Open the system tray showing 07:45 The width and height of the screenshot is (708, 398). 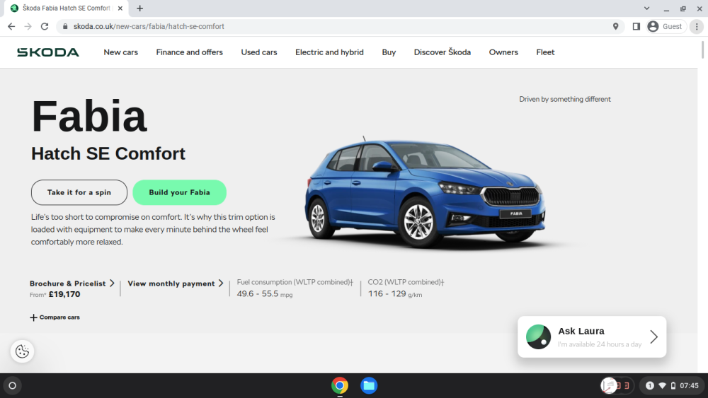point(673,386)
